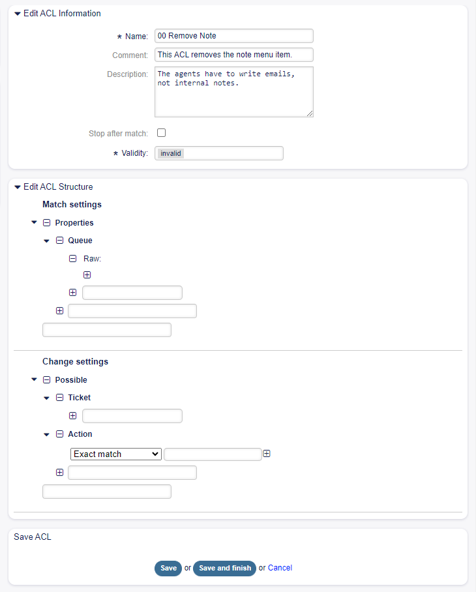Click the plus icon beside the empty Queue value field
Image resolution: width=476 pixels, height=592 pixels.
pos(72,292)
